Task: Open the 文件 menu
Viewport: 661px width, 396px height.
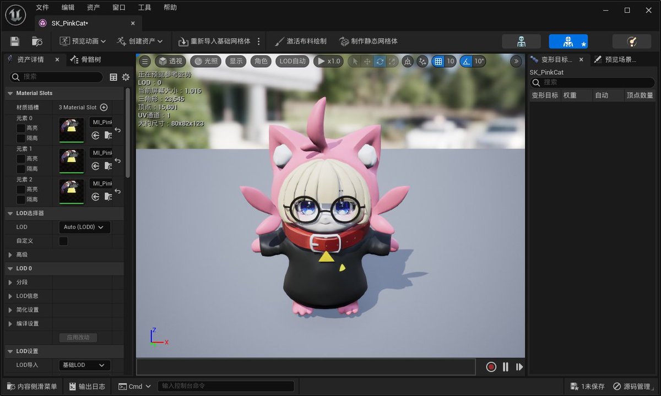Action: [x=42, y=8]
